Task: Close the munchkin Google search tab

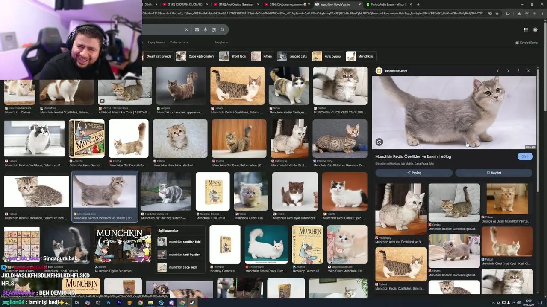Action: pos(360,4)
